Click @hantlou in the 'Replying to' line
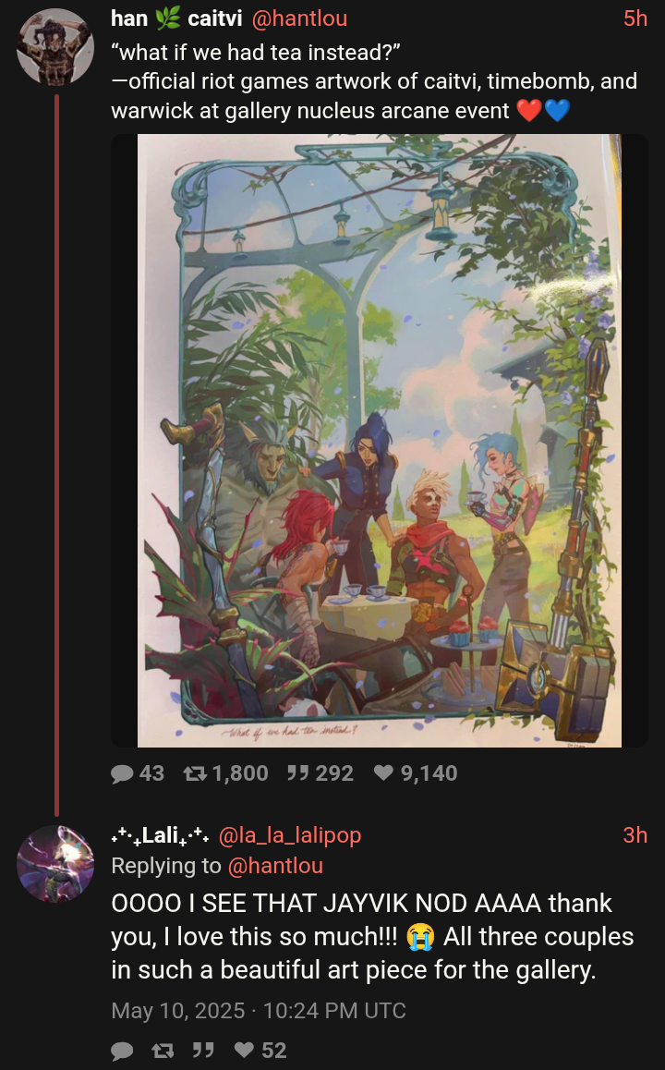 tap(275, 865)
